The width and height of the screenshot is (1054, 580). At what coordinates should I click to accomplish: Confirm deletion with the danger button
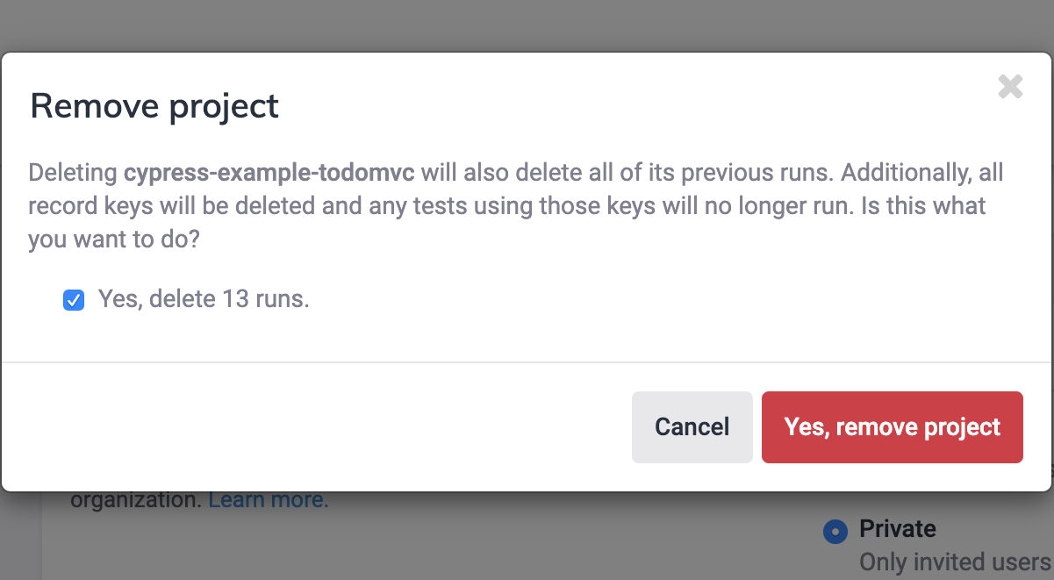point(892,427)
